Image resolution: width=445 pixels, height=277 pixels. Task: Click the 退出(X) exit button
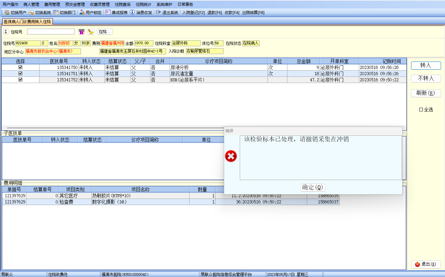pyautogui.click(x=426, y=264)
